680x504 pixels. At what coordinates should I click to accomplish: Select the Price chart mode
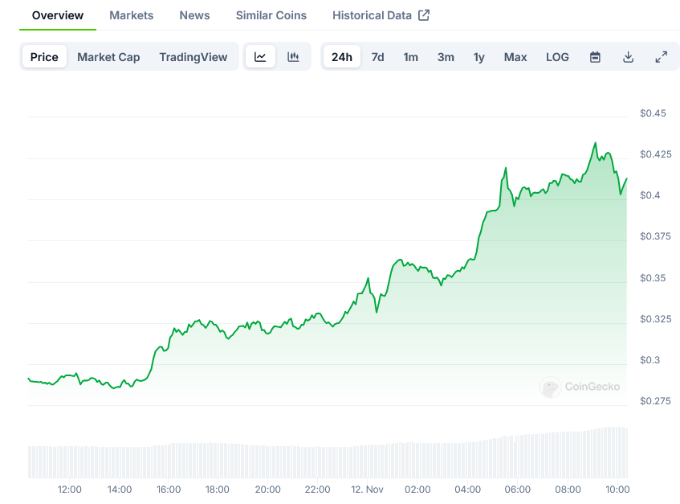(44, 57)
